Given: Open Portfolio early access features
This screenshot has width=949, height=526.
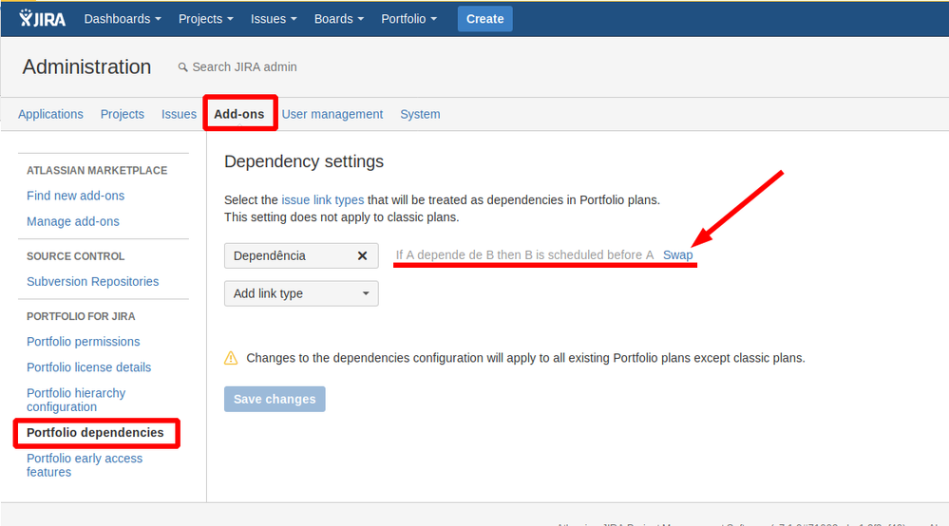Looking at the screenshot, I should [x=85, y=465].
